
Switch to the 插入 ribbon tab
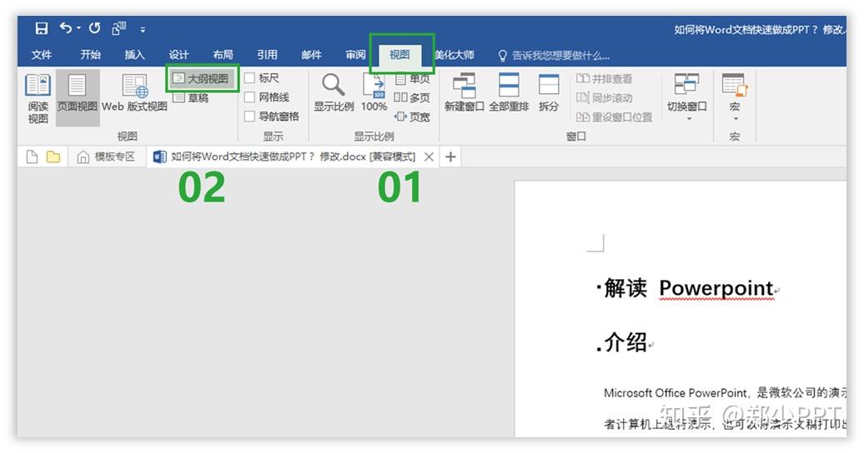(x=134, y=54)
